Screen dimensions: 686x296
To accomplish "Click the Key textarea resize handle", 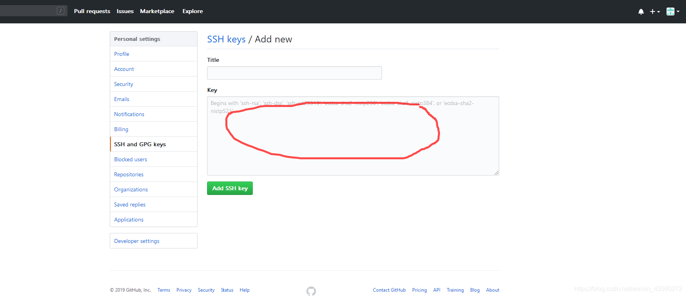I will (x=496, y=173).
